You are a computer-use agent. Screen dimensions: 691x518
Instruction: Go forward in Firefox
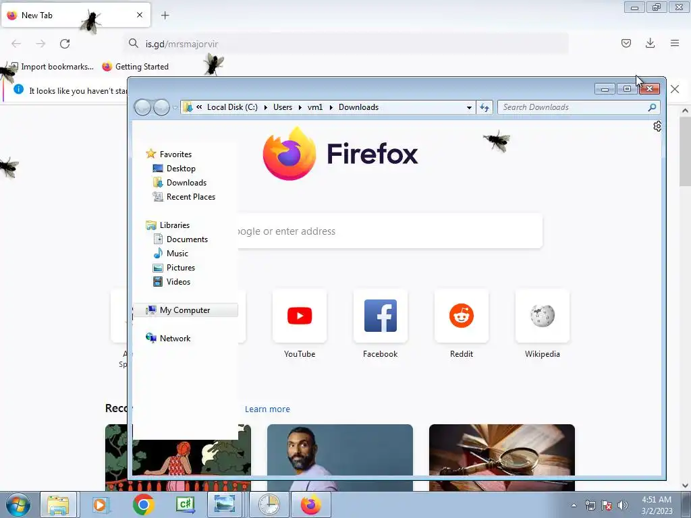pyautogui.click(x=40, y=44)
